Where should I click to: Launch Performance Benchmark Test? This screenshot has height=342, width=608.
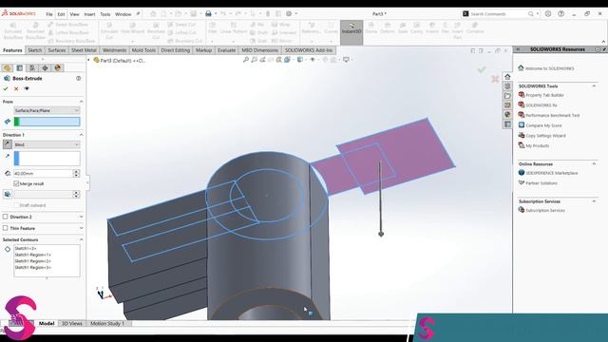tap(553, 115)
